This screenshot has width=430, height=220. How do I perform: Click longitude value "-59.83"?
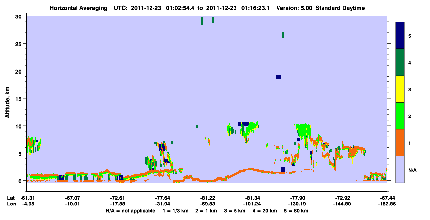[207, 204]
